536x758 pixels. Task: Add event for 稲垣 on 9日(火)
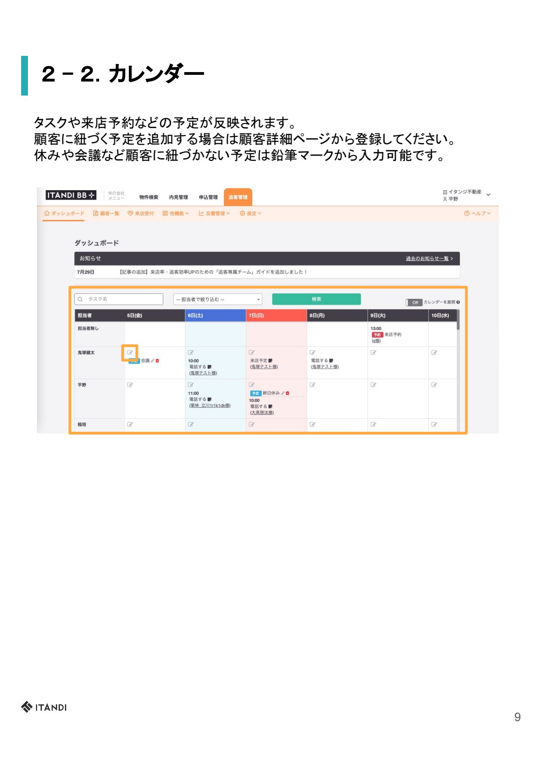(373, 425)
